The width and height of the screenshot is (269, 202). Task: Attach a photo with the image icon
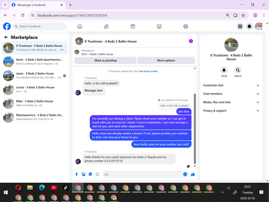click(83, 174)
